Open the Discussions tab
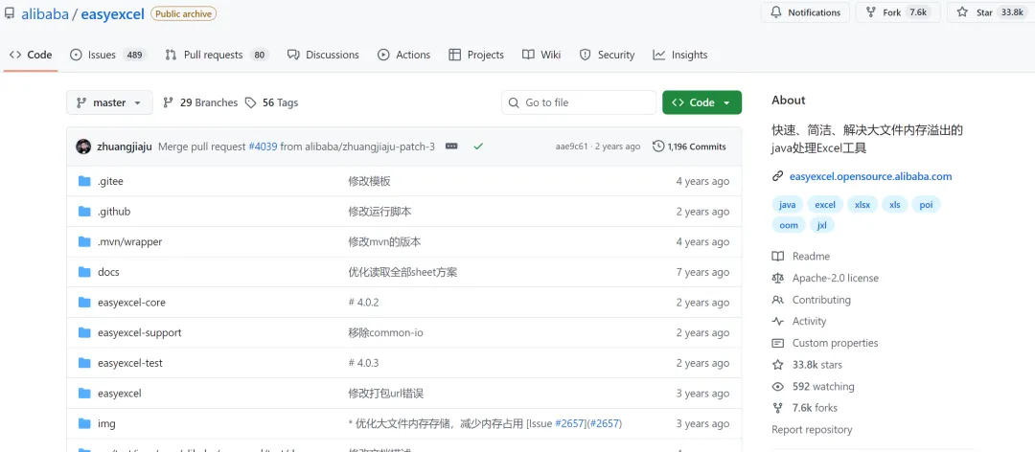 tap(324, 55)
